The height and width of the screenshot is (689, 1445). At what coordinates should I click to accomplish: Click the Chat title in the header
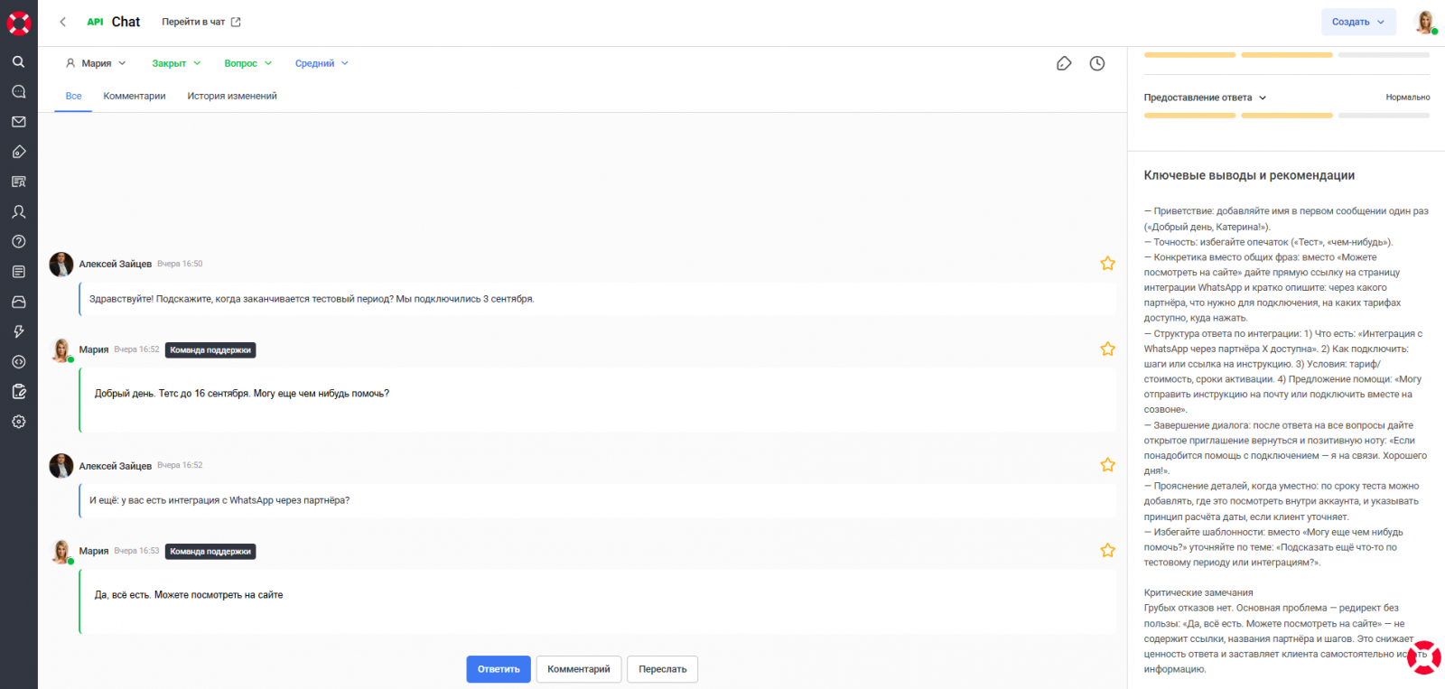coord(126,22)
